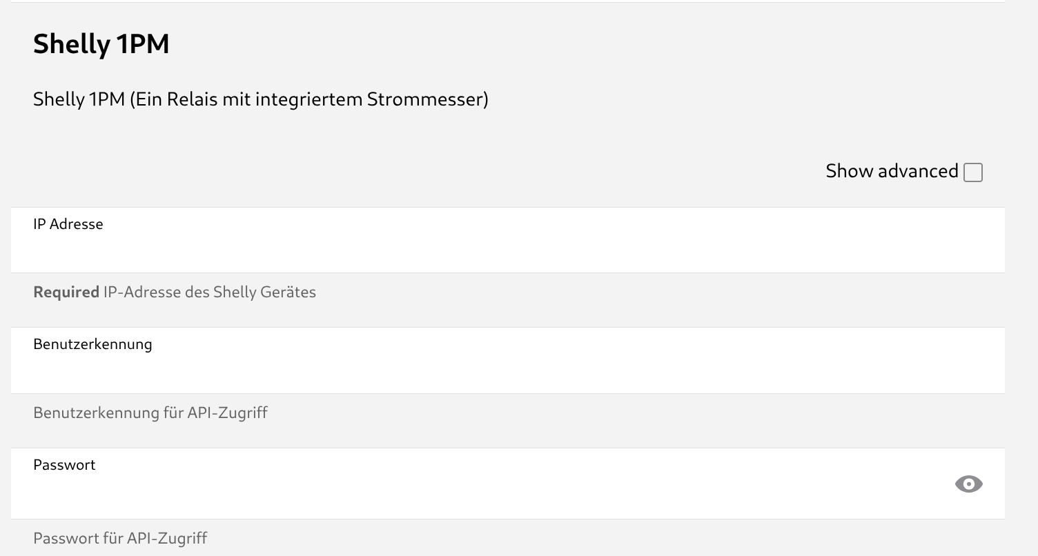Click the "Passwort für API-Zugriff" help text

(x=120, y=538)
